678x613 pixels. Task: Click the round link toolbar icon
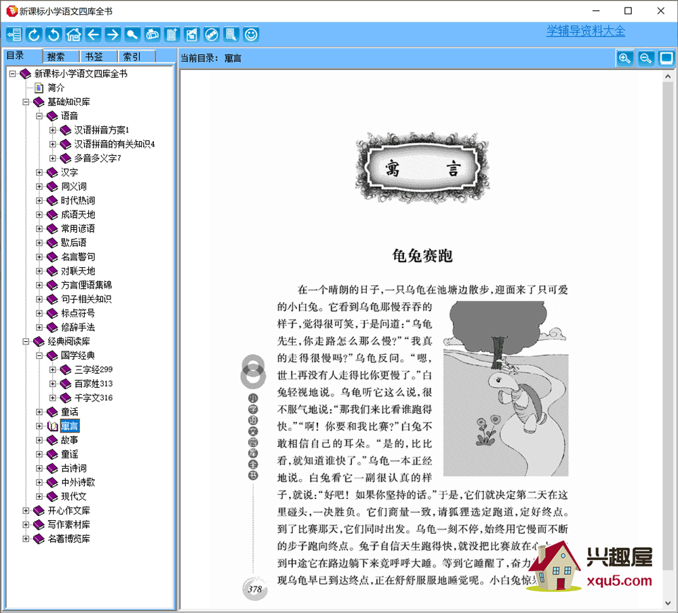[x=212, y=34]
